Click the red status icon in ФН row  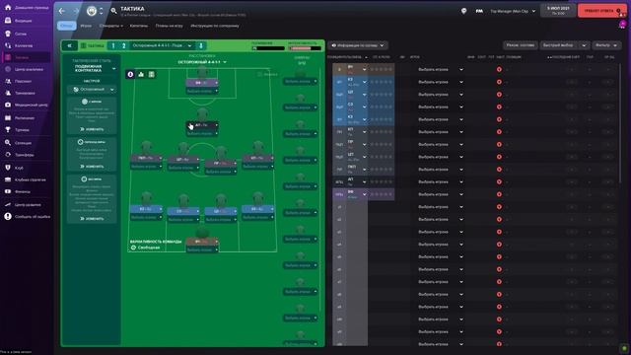(499, 194)
